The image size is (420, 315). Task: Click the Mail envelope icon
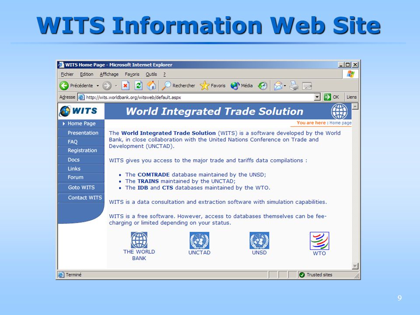pos(278,86)
